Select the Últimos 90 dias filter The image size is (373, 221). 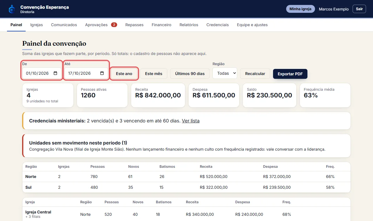pos(190,74)
